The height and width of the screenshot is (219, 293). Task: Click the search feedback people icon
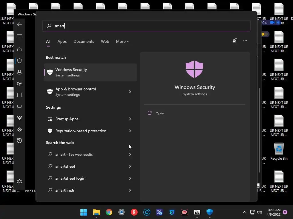coord(235,41)
